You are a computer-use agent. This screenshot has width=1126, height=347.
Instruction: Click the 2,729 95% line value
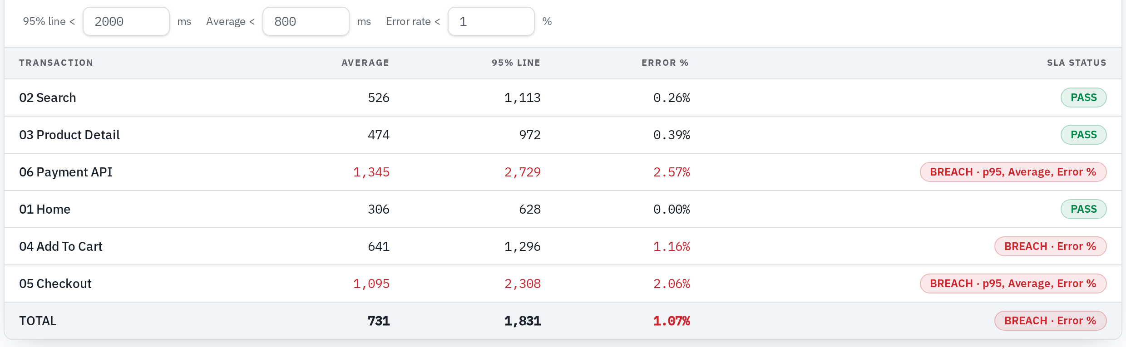[x=523, y=172]
